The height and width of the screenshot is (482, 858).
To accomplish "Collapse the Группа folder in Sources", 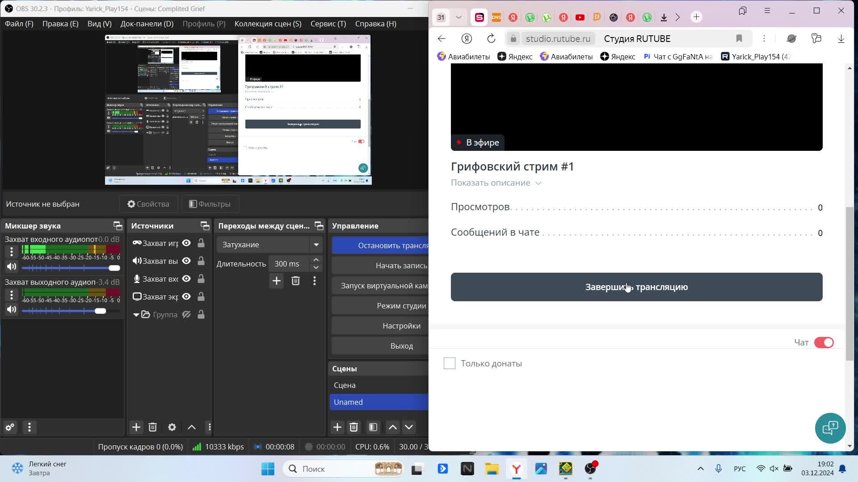I will pos(136,315).
